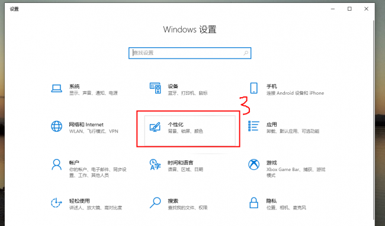Select the 网络和 Internet title
385x226 pixels.
coord(86,124)
